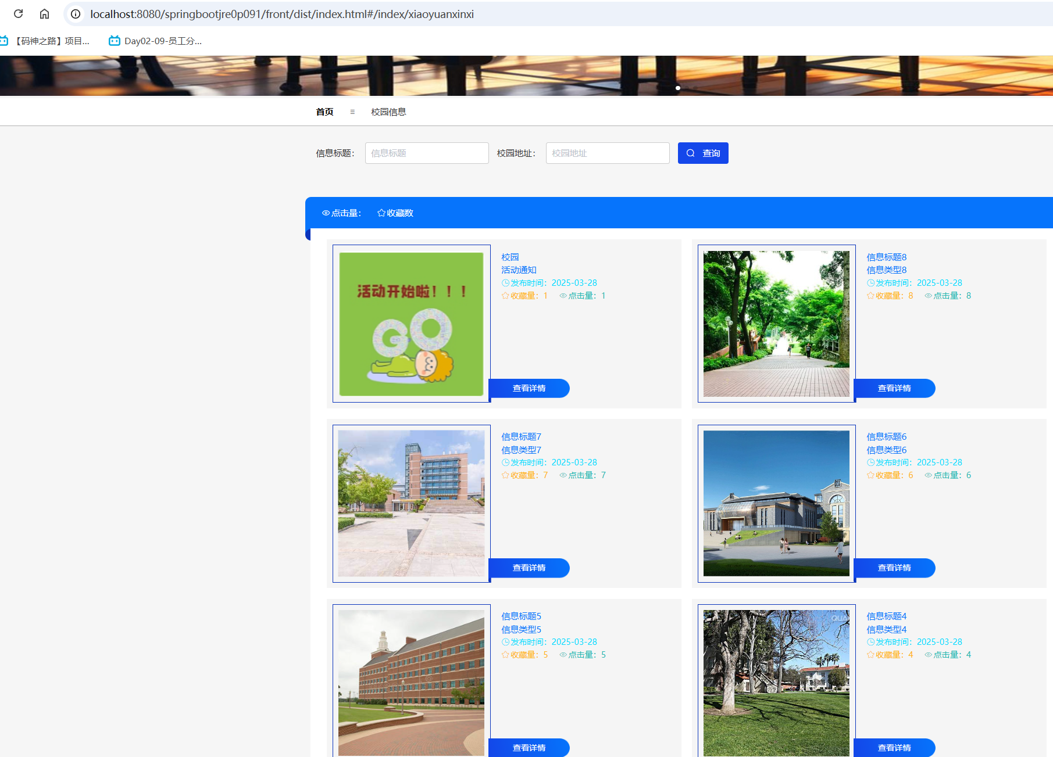Screen dimensions: 1053x757
Task: Click 查看详情 on the 校园 活动通知 card
Action: (x=529, y=388)
